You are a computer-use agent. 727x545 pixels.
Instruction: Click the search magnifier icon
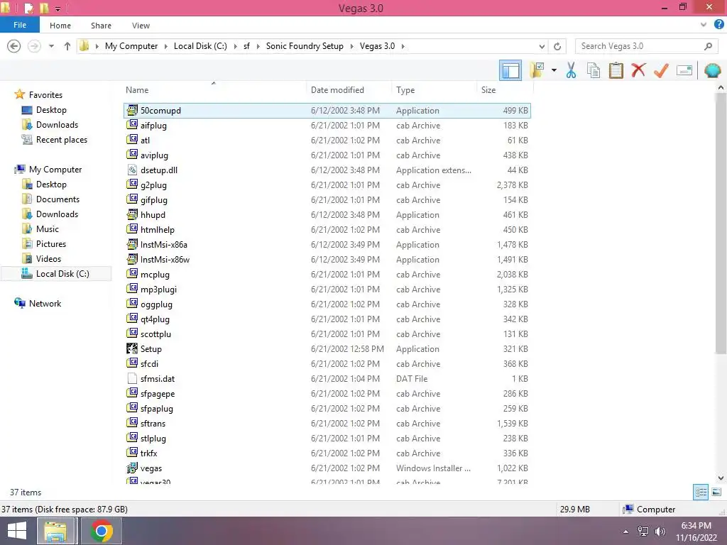click(x=708, y=46)
